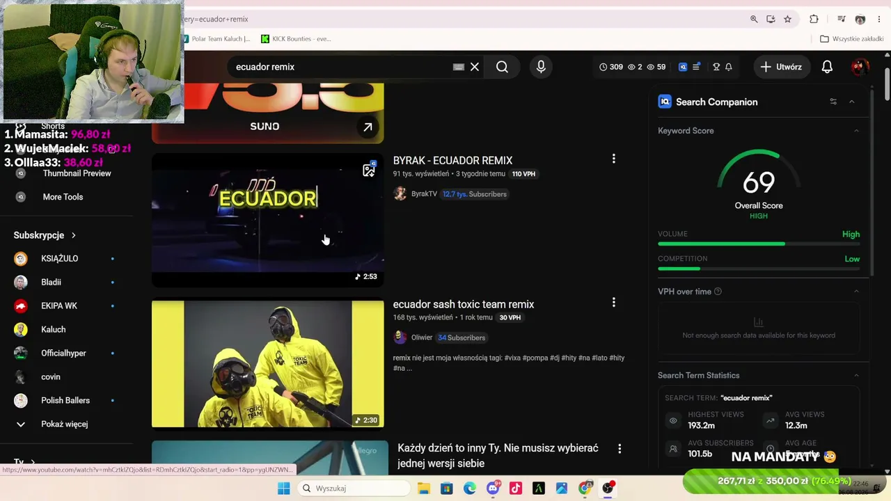The height and width of the screenshot is (501, 891).
Task: Collapse the Search Companion panel
Action: 851,102
